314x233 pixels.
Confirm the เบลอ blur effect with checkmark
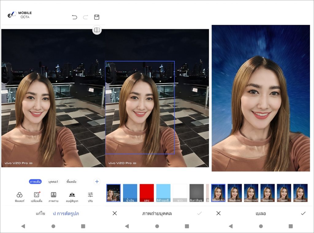pyautogui.click(x=303, y=213)
